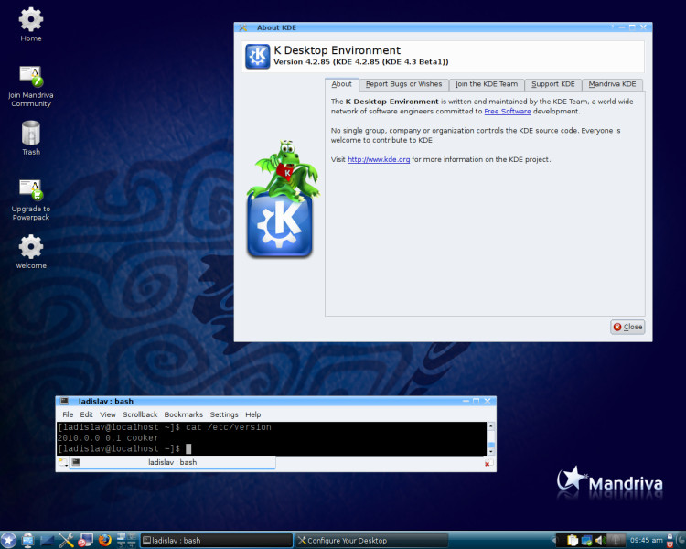
Task: Open the Trash desktop icon
Action: click(31, 138)
